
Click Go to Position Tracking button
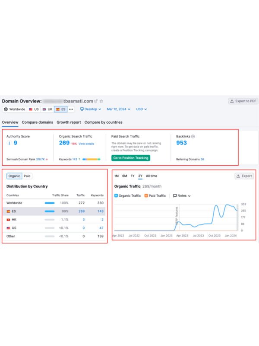tap(130, 158)
